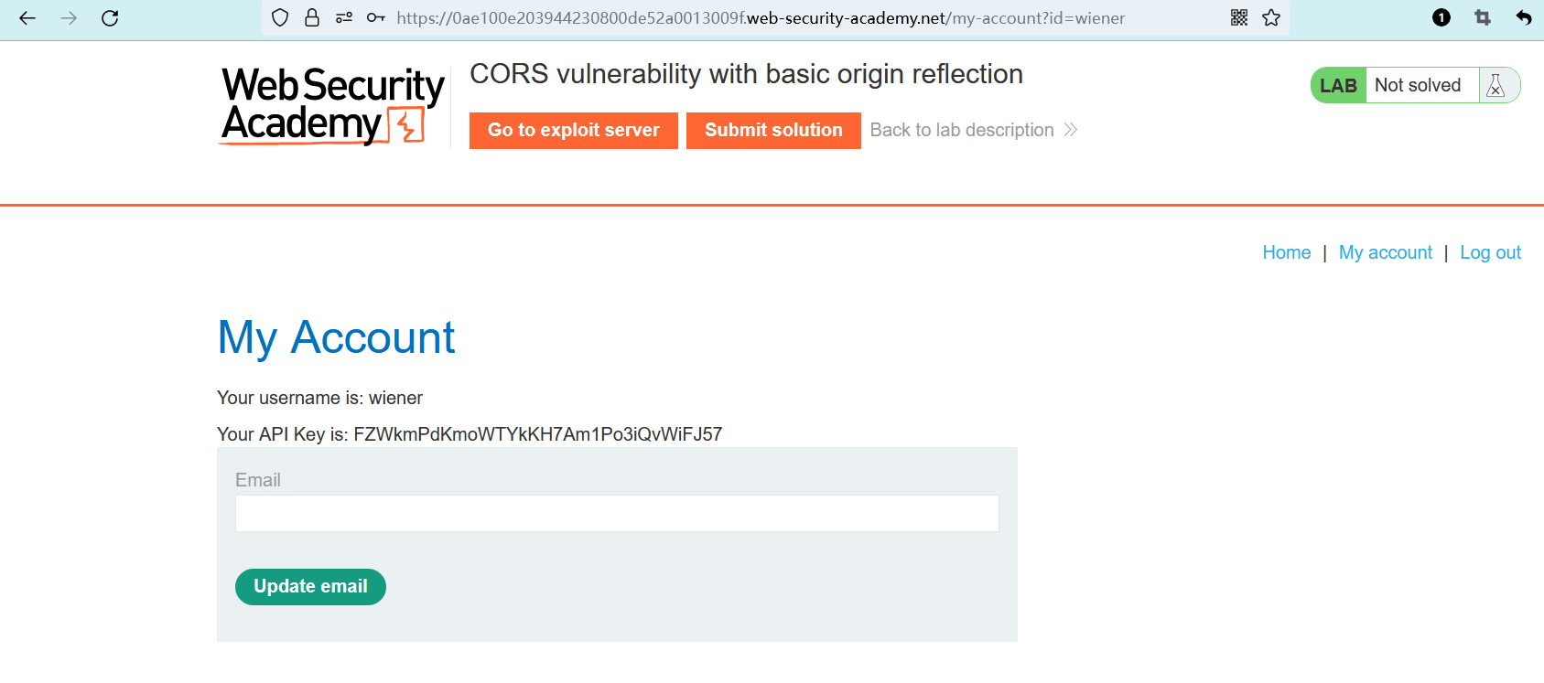Reload the current page
Image resolution: width=1544 pixels, height=683 pixels.
[110, 18]
